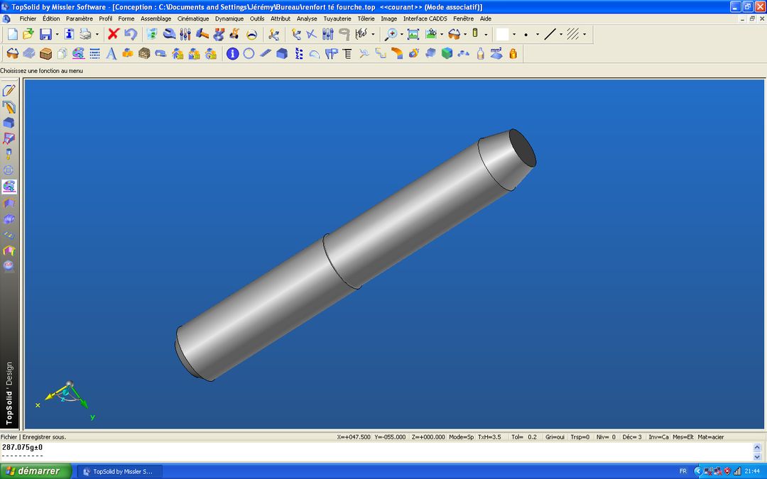Screen dimensions: 767x479
Task: Click the red X delete icon
Action: 114,34
